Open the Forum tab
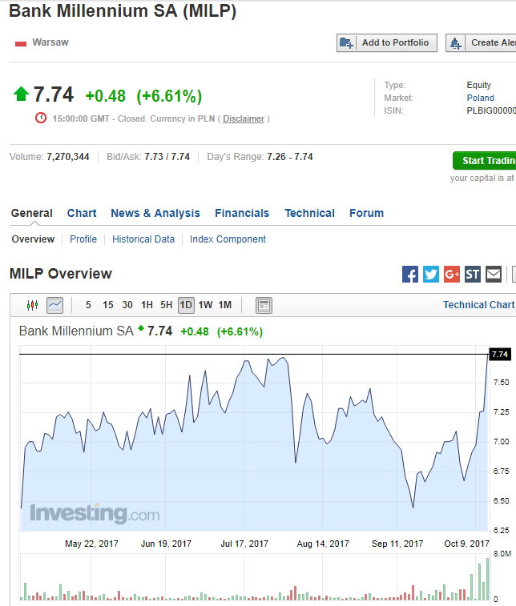Screen dimensions: 516x606 point(366,213)
